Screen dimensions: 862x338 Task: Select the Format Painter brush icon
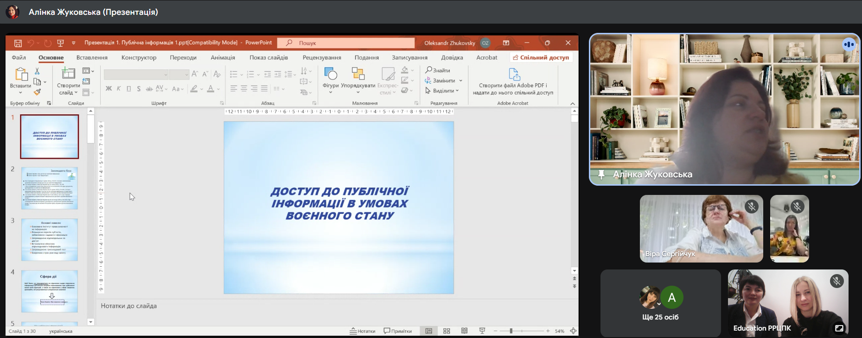pyautogui.click(x=37, y=92)
